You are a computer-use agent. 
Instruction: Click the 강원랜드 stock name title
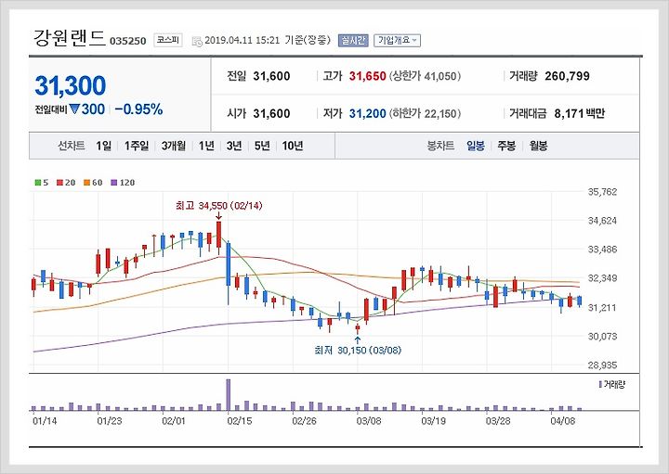[x=69, y=38]
